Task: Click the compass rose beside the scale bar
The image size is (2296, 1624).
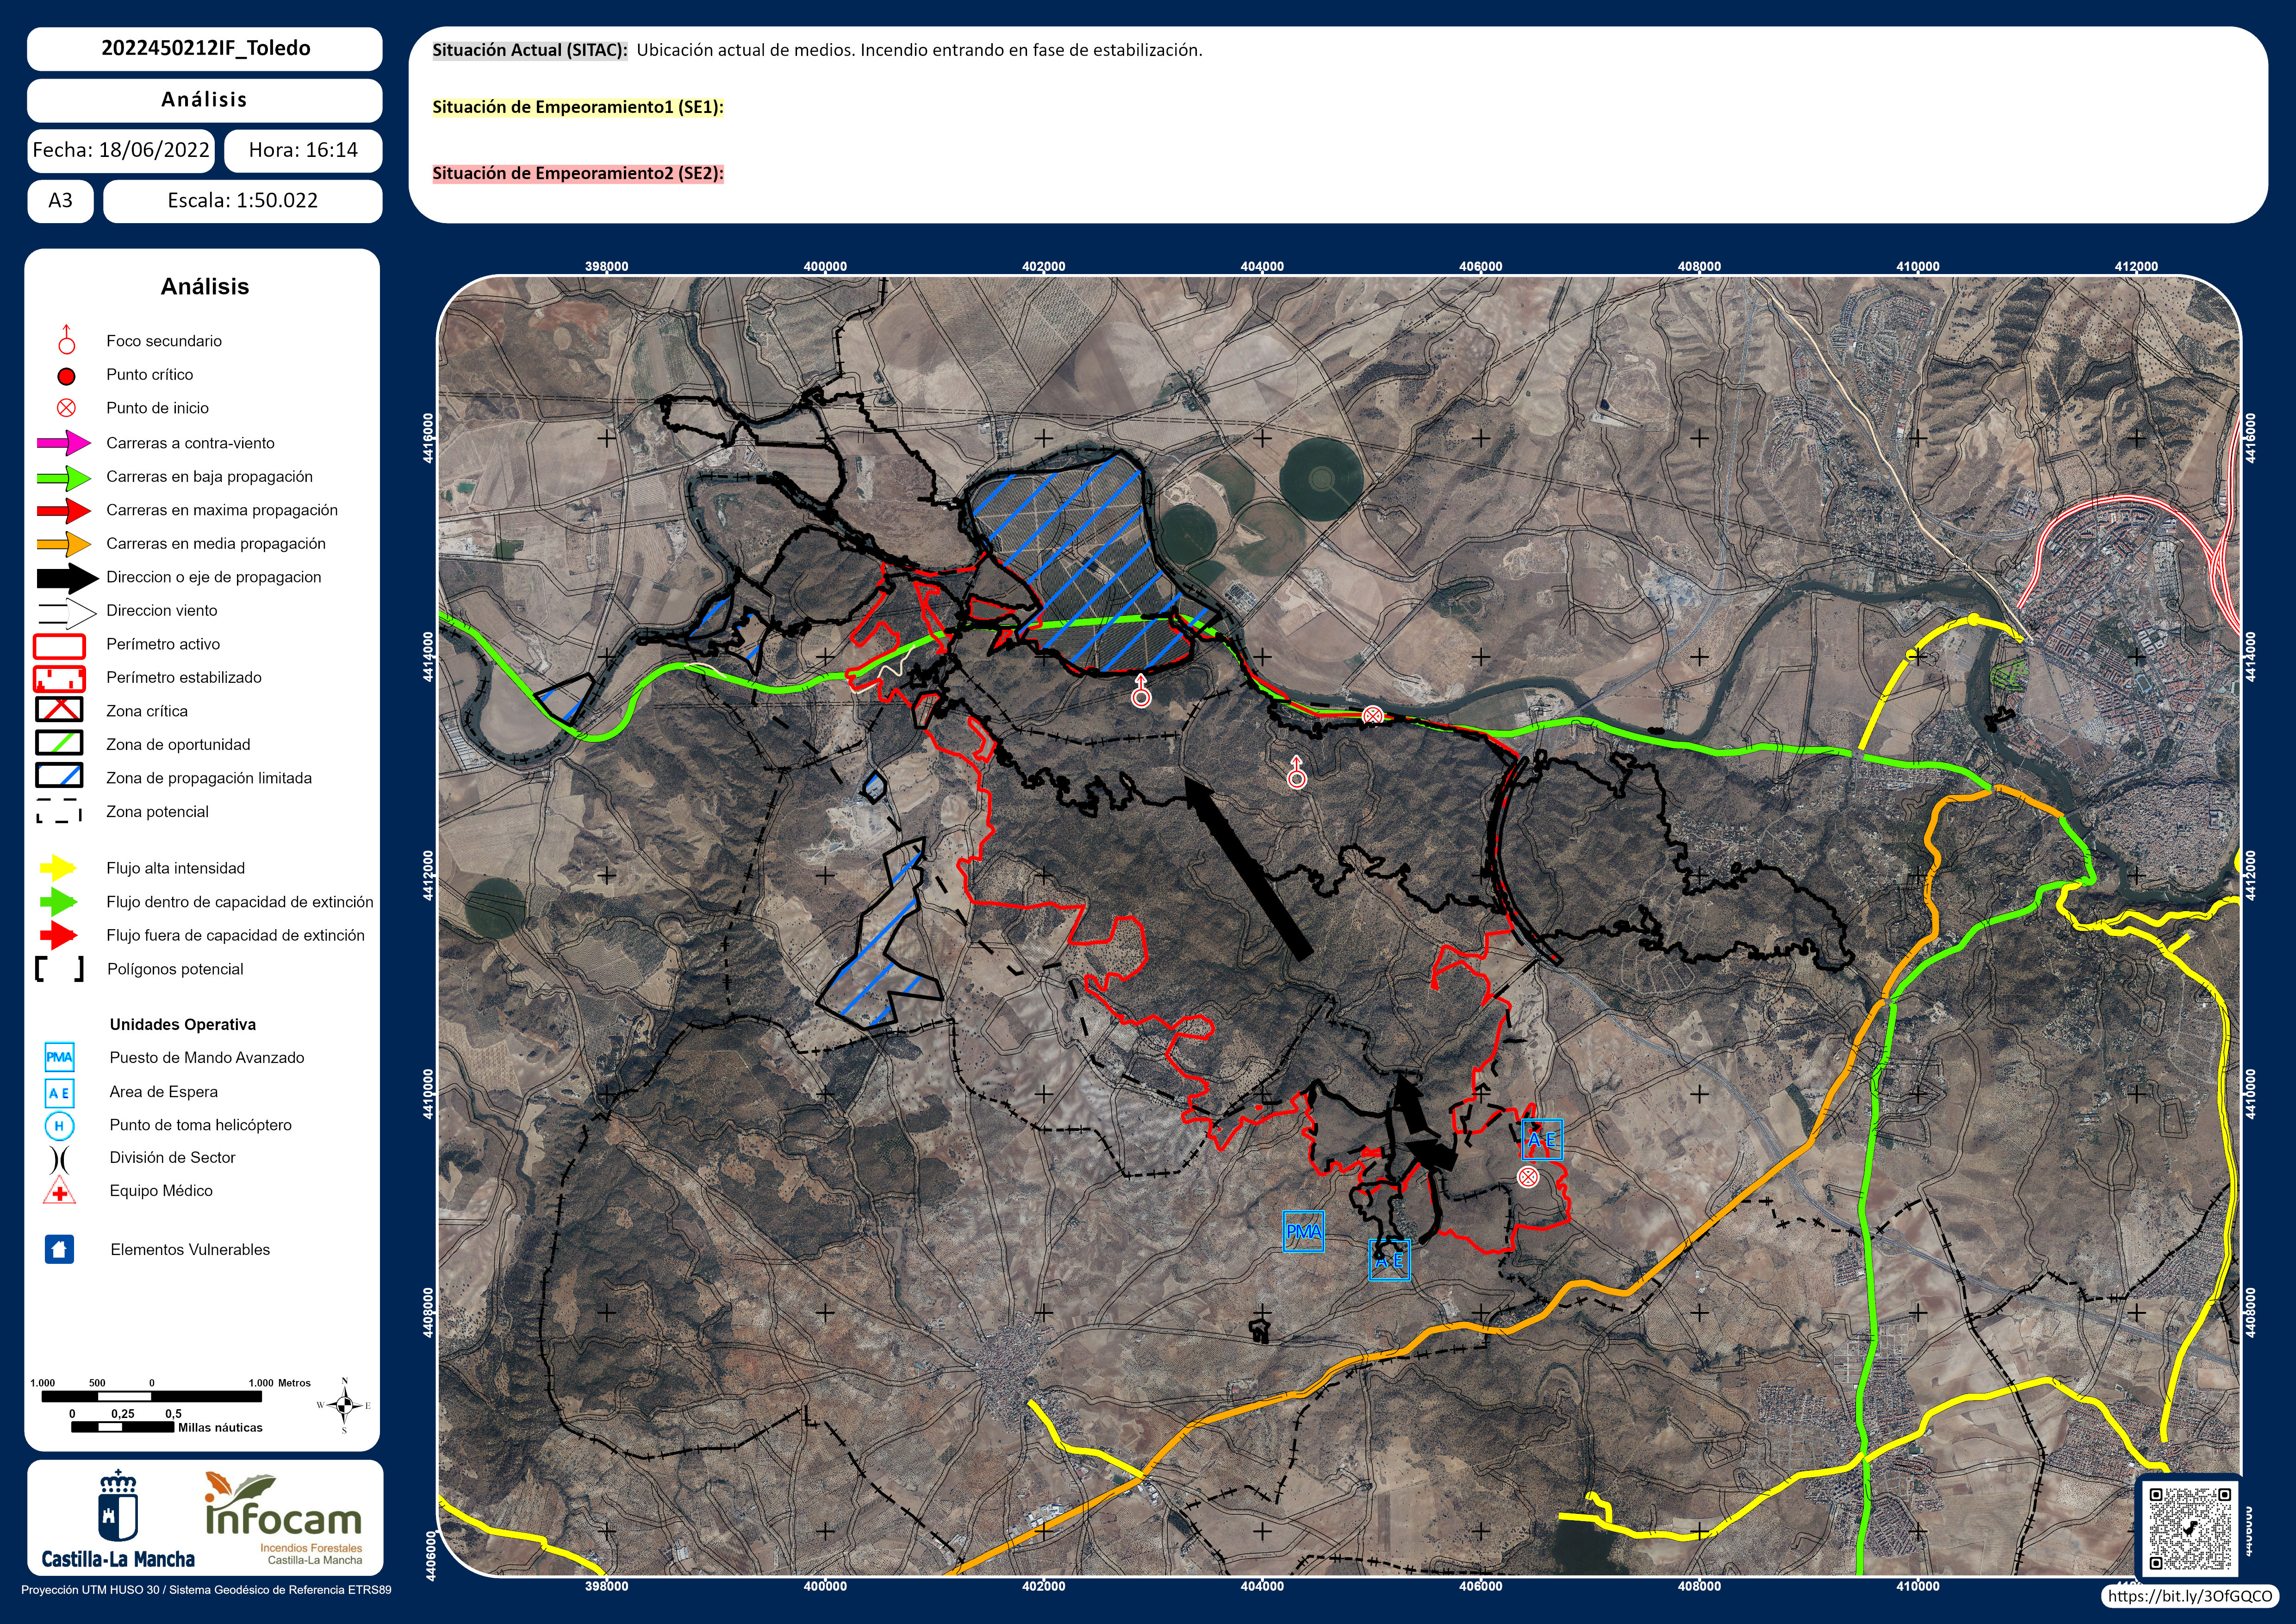Action: [344, 1406]
